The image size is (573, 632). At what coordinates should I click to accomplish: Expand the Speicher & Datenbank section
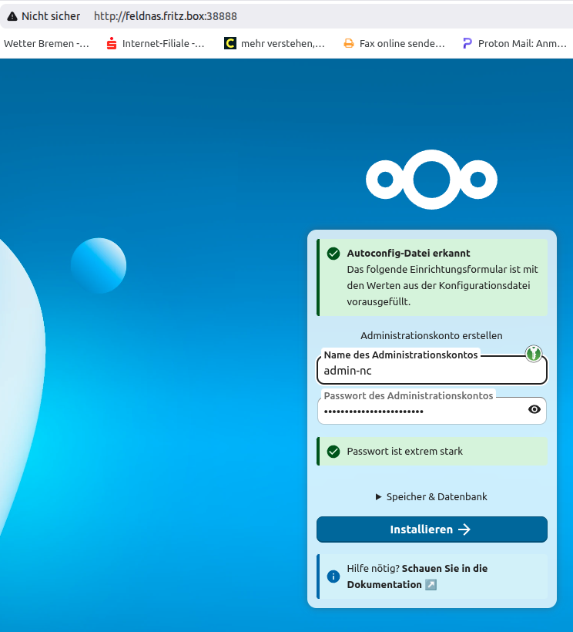(x=431, y=497)
